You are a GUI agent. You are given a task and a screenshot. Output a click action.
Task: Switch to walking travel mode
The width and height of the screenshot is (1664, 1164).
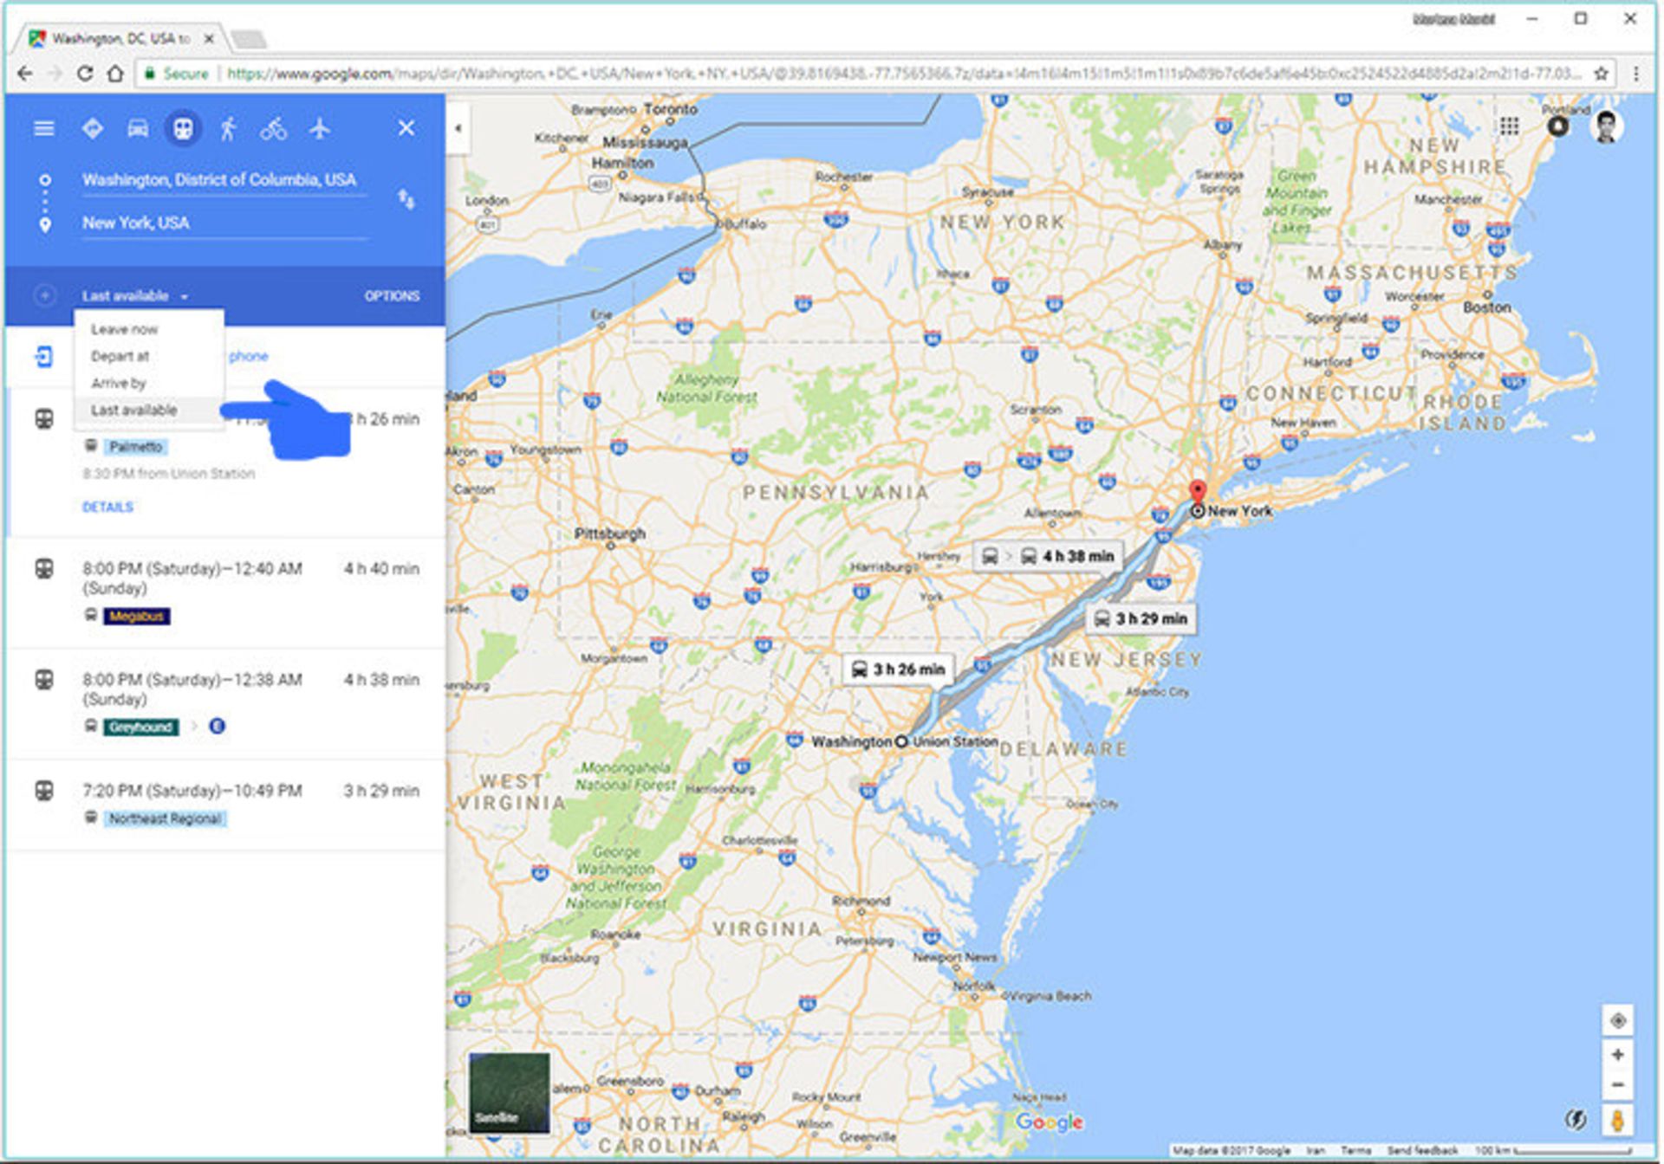[228, 129]
